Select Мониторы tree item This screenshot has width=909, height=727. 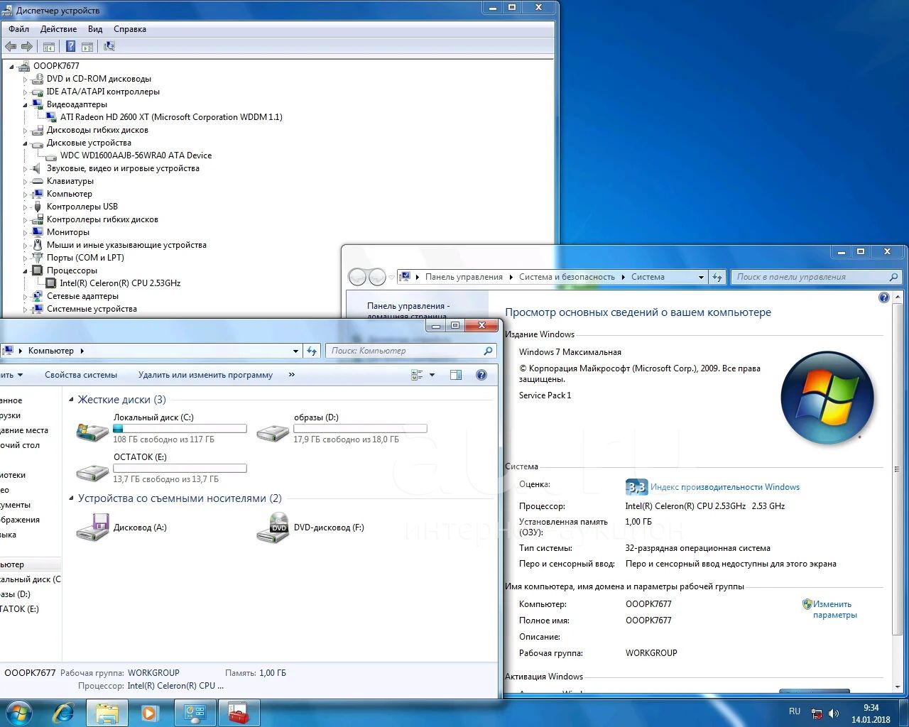coord(68,232)
